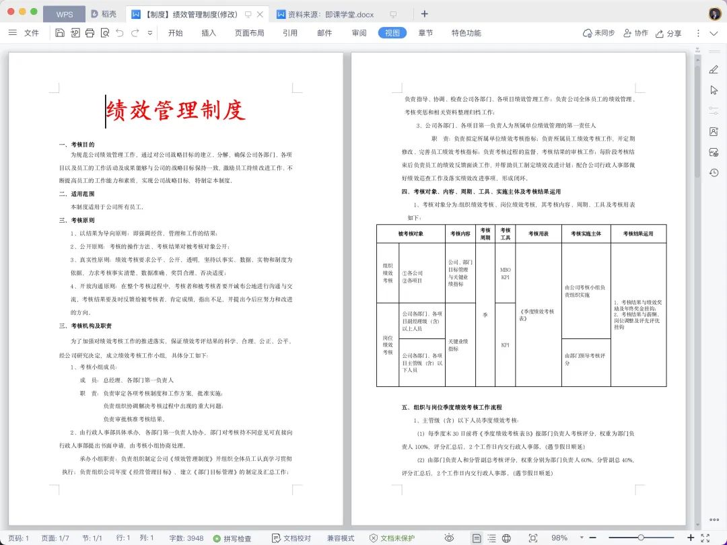
Task: Select the arrow selection tool in right sidebar
Action: click(714, 90)
